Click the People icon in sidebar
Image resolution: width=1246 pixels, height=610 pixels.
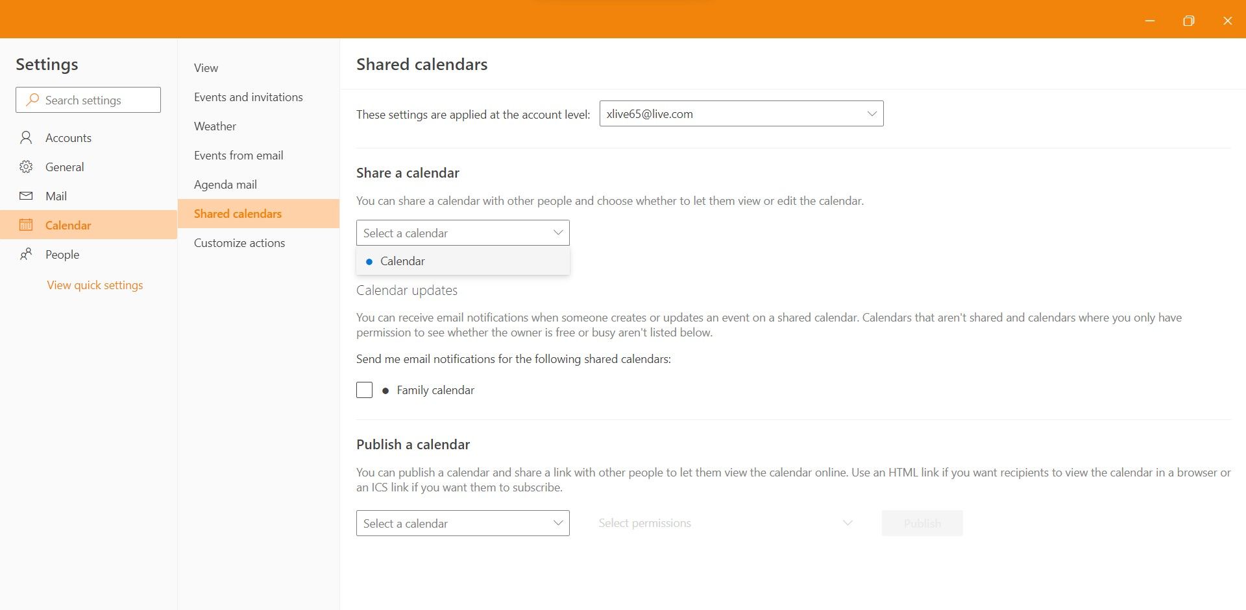pyautogui.click(x=26, y=254)
